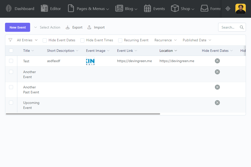The image size is (251, 167).
Task: Click the Dashboard leaf logo icon
Action: [9, 9]
